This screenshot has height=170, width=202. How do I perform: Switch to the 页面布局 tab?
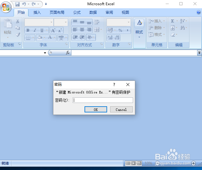point(57,13)
